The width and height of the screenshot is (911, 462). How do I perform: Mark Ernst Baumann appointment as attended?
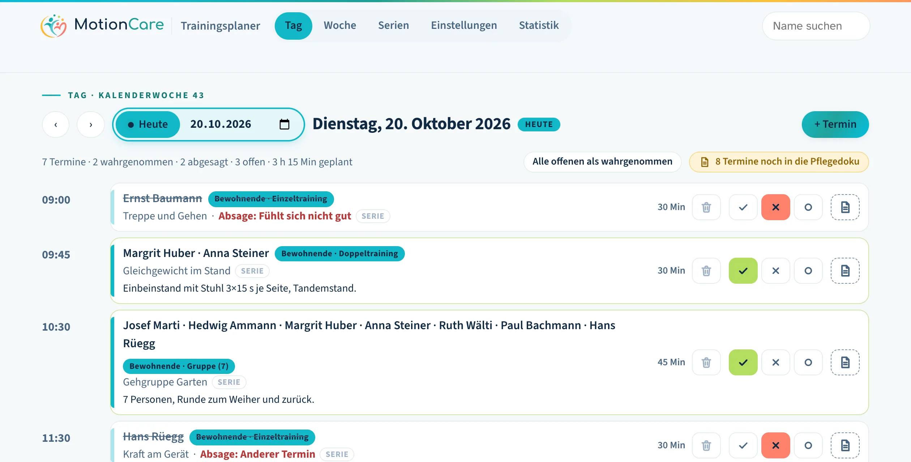pos(743,207)
